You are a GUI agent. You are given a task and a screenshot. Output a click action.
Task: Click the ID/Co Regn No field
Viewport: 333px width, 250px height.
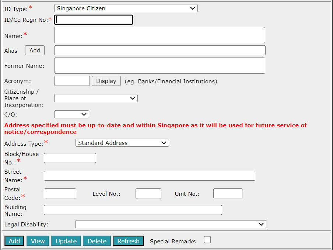click(94, 20)
